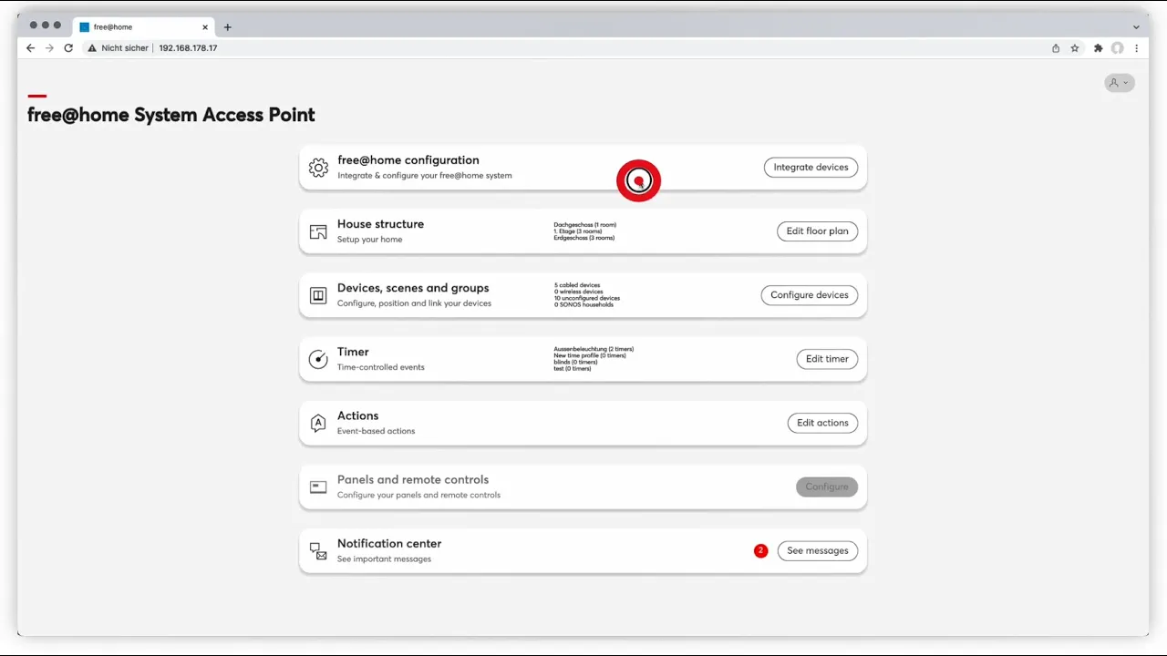Open the free@home configuration gear icon
1167x656 pixels.
click(318, 168)
